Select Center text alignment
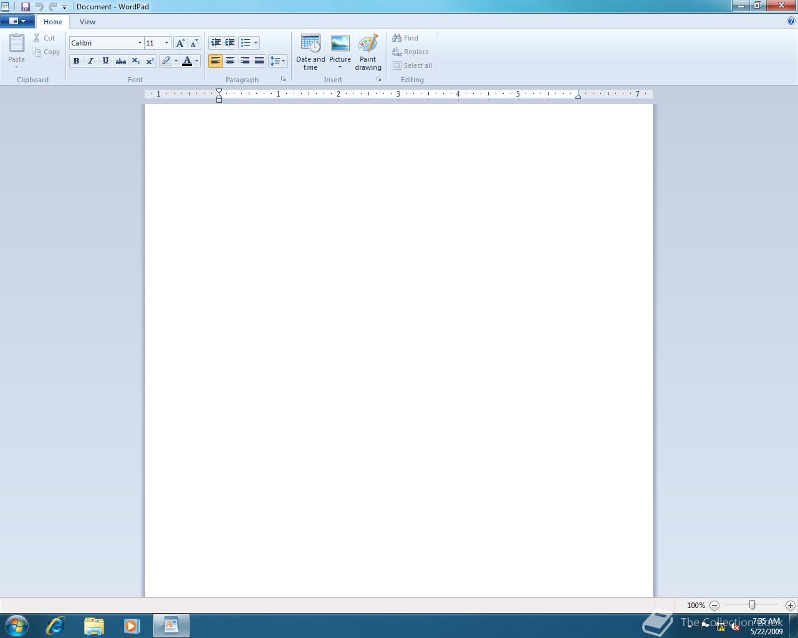Image resolution: width=798 pixels, height=638 pixels. (x=230, y=60)
